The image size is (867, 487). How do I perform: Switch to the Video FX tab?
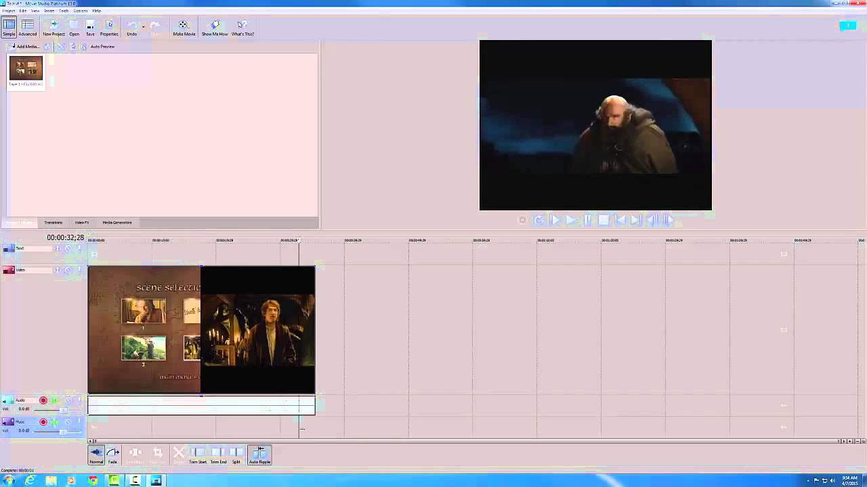point(81,223)
